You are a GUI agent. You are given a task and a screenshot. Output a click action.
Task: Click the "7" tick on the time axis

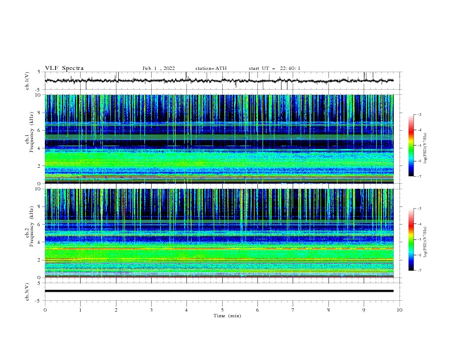pyautogui.click(x=293, y=310)
